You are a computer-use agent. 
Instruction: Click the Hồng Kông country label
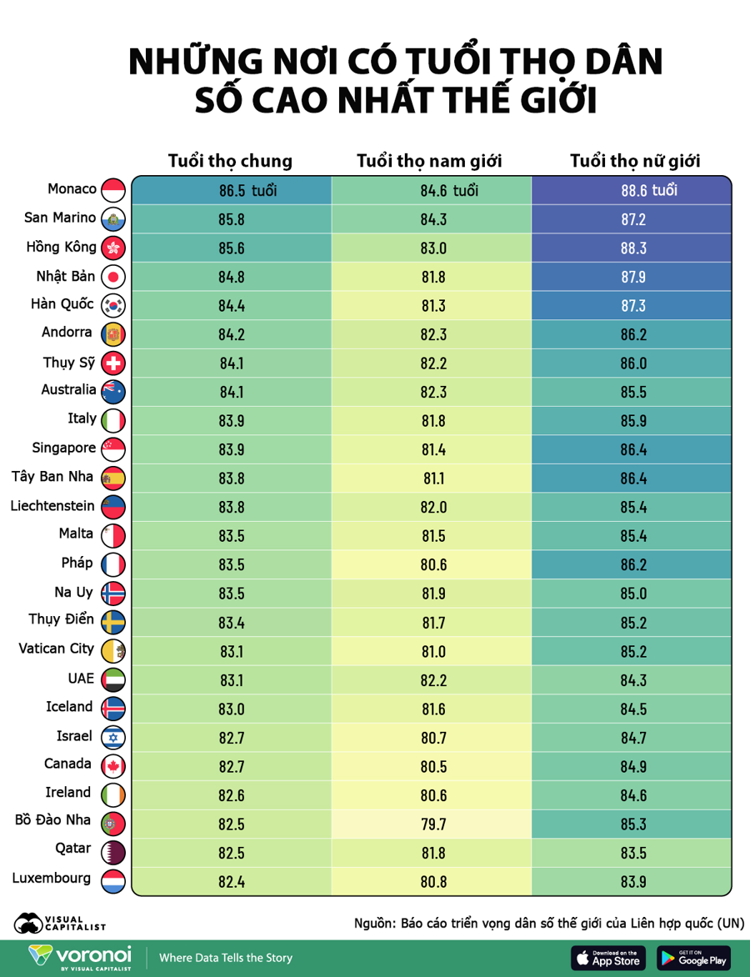pos(61,247)
